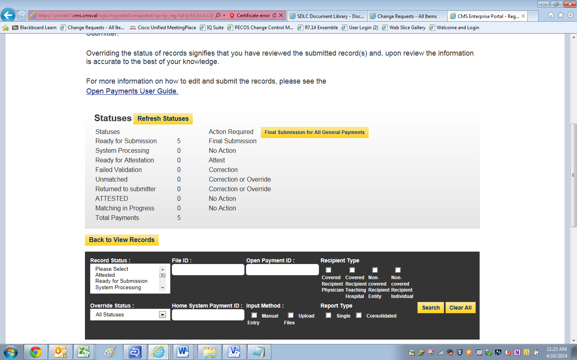Image resolution: width=577 pixels, height=360 pixels.
Task: Expand the Override Status dropdown
Action: [x=162, y=315]
